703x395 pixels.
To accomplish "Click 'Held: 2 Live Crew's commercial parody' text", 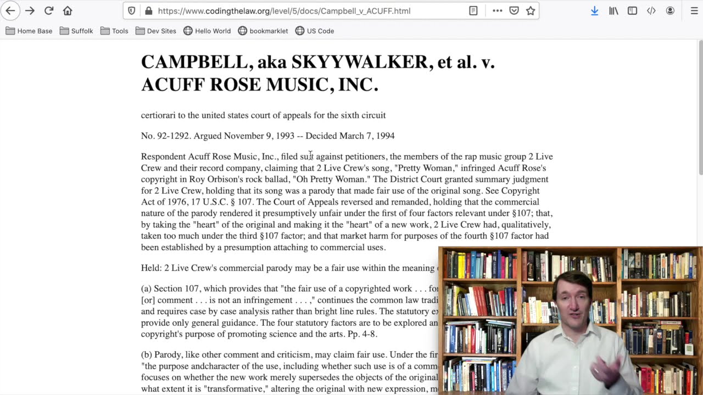I will coord(289,268).
